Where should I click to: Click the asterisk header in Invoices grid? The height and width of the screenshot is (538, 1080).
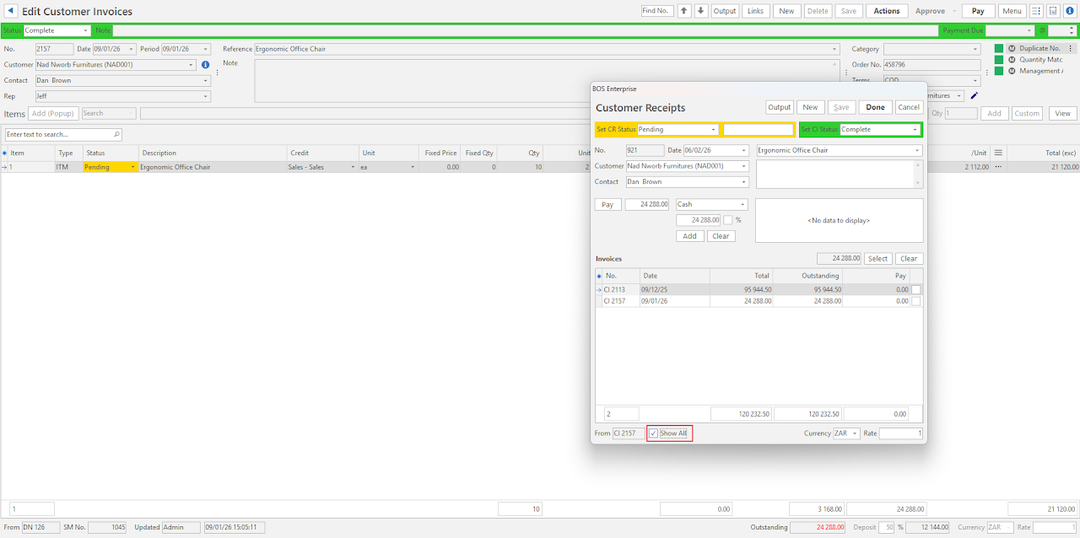(600, 276)
